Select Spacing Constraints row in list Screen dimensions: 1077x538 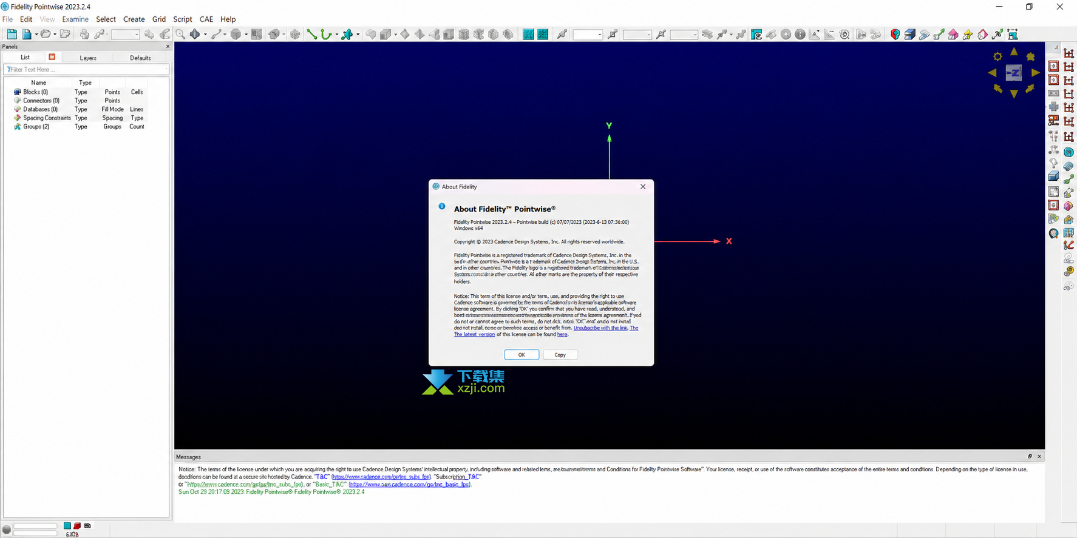pyautogui.click(x=47, y=118)
